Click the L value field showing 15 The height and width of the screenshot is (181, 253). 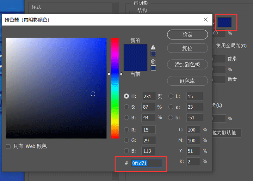pyautogui.click(x=194, y=96)
